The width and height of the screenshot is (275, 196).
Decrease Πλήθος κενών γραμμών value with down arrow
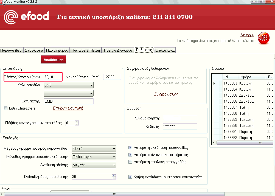point(77,124)
